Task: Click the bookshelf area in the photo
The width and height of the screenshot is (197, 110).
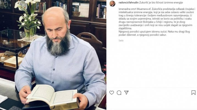Action: point(80,8)
